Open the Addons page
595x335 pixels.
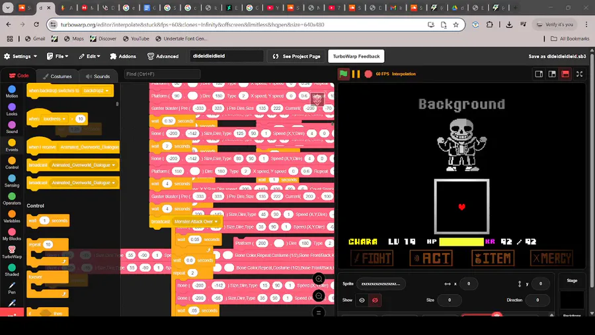(123, 56)
